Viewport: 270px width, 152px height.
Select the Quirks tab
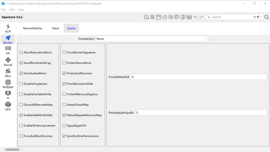[71, 28]
